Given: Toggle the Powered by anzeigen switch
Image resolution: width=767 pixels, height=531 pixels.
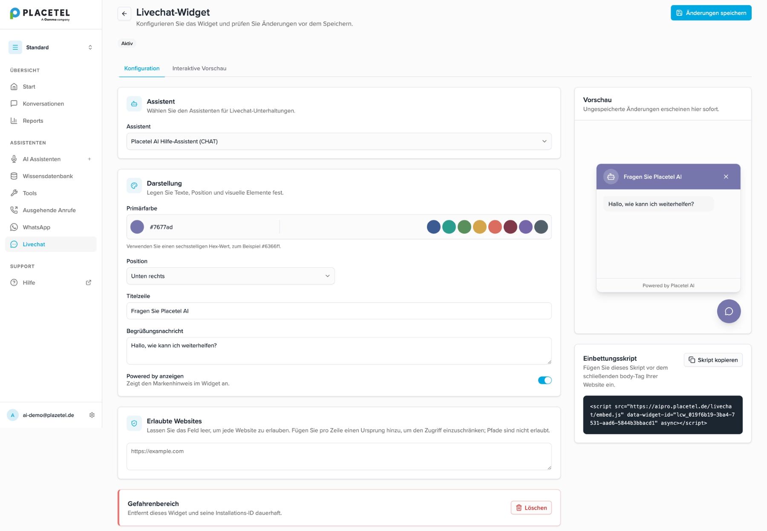Looking at the screenshot, I should tap(545, 380).
